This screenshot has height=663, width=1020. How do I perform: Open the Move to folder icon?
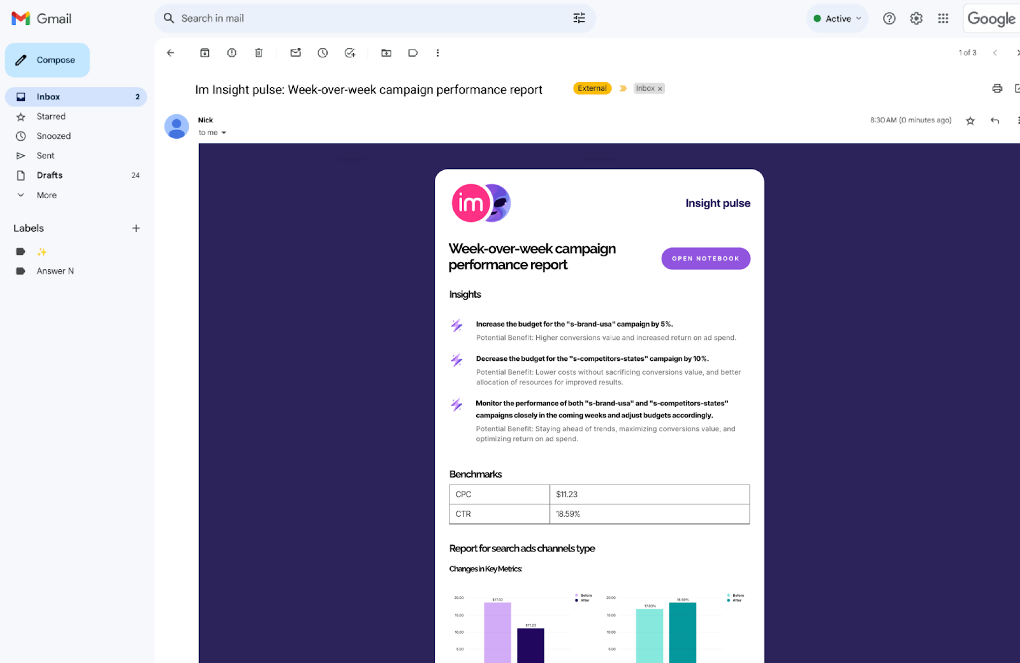[x=386, y=53]
